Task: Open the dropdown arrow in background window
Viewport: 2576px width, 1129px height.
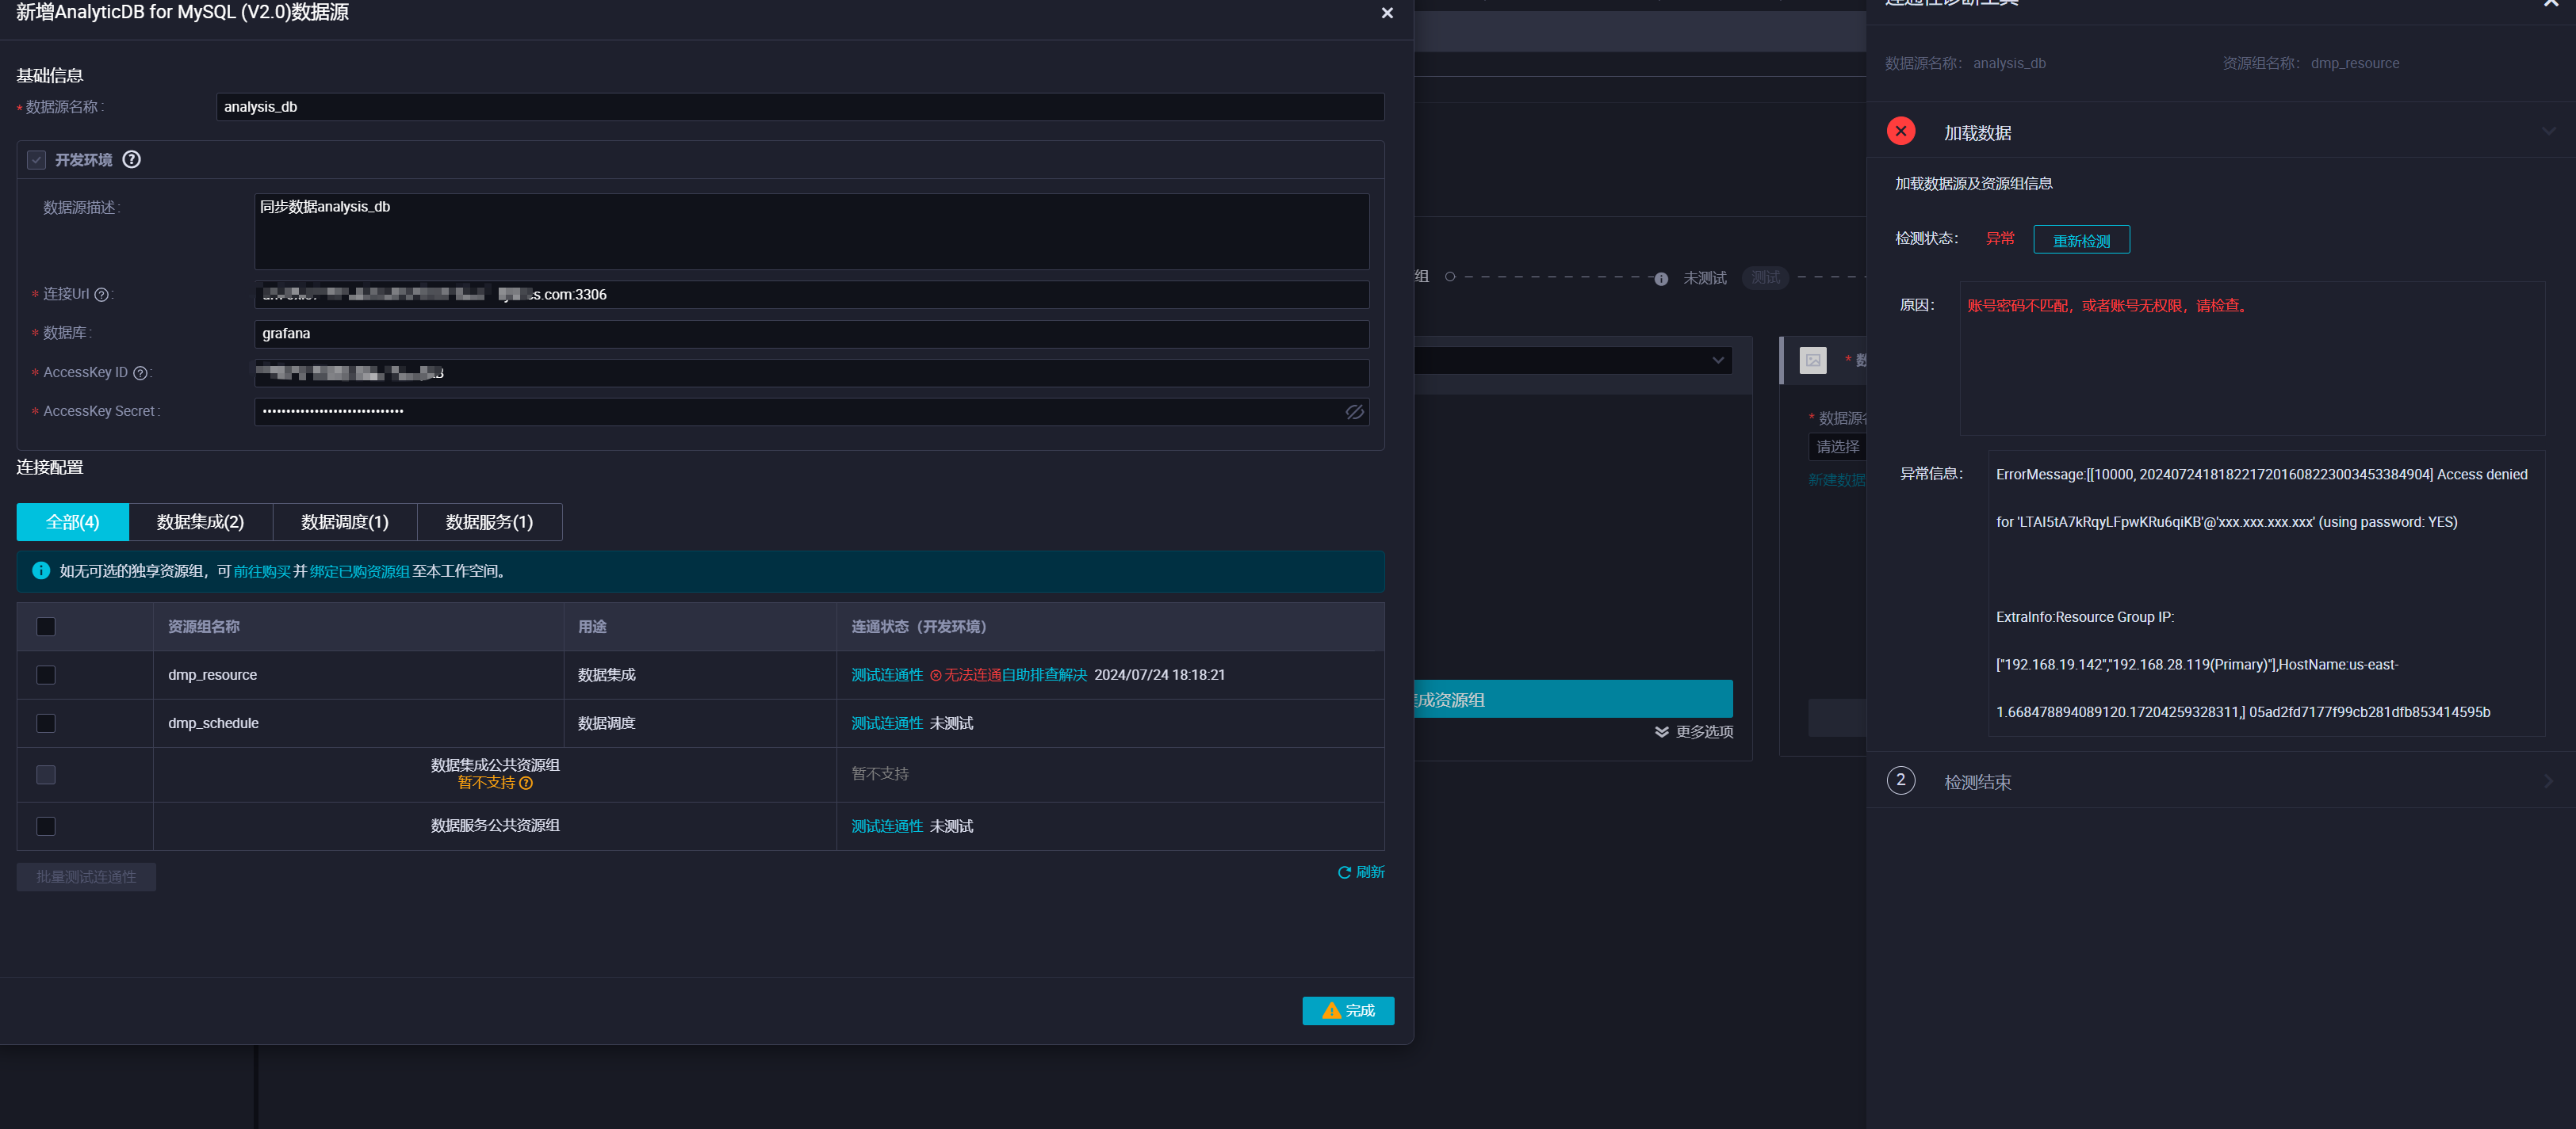Action: point(1717,360)
